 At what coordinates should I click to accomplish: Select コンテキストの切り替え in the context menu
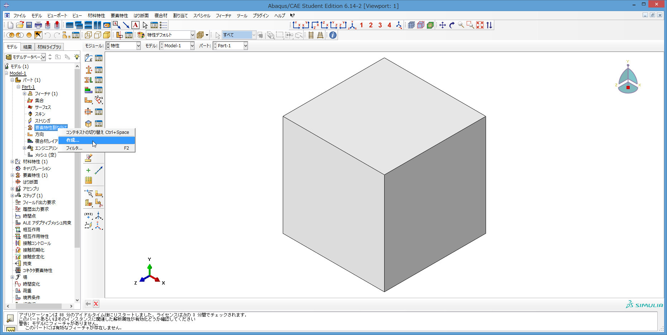pos(97,132)
